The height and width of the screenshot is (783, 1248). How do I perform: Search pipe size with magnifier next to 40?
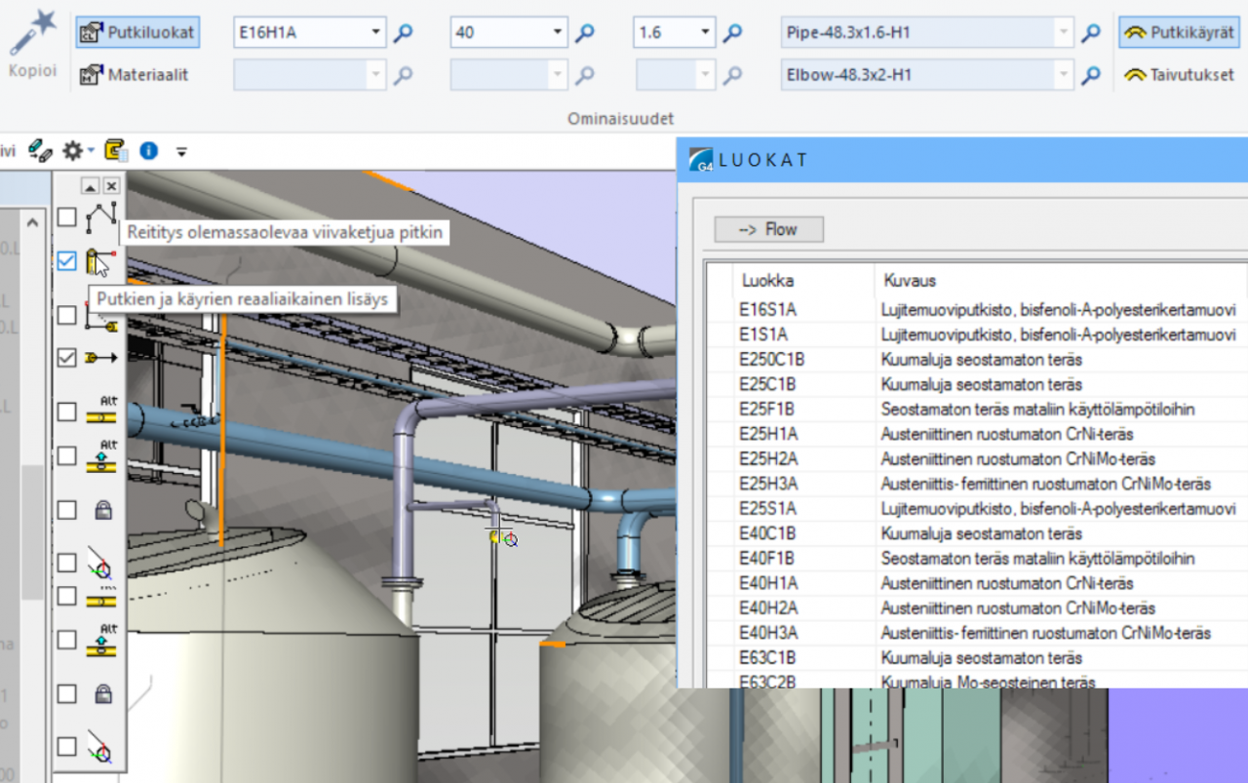click(585, 31)
